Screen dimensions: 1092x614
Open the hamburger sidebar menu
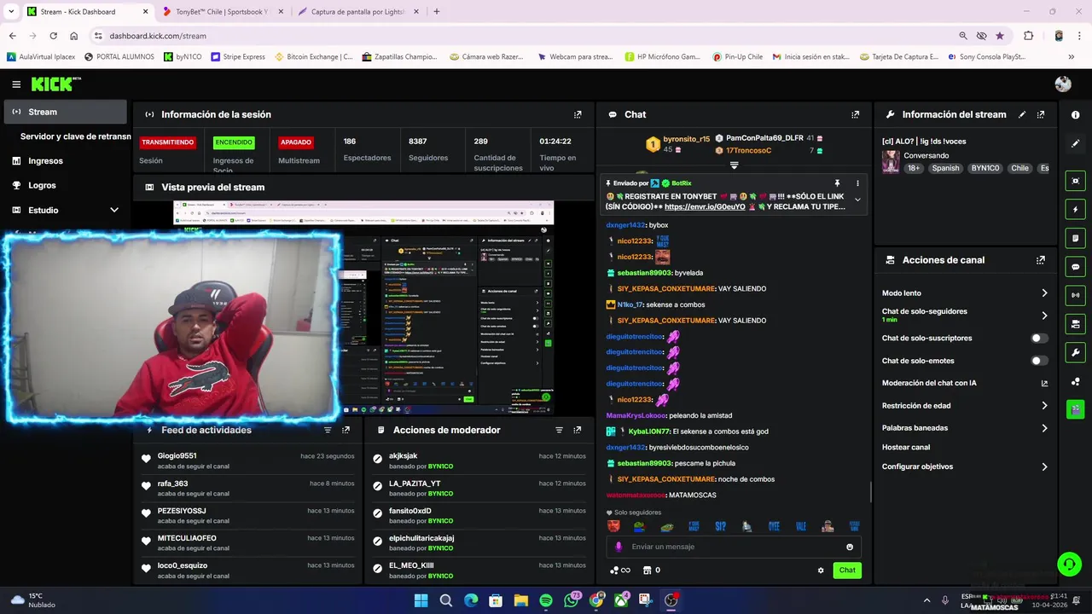point(16,84)
